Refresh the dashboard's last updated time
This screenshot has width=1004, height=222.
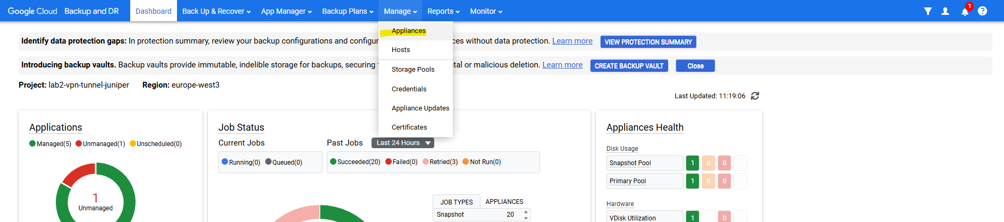tap(755, 96)
